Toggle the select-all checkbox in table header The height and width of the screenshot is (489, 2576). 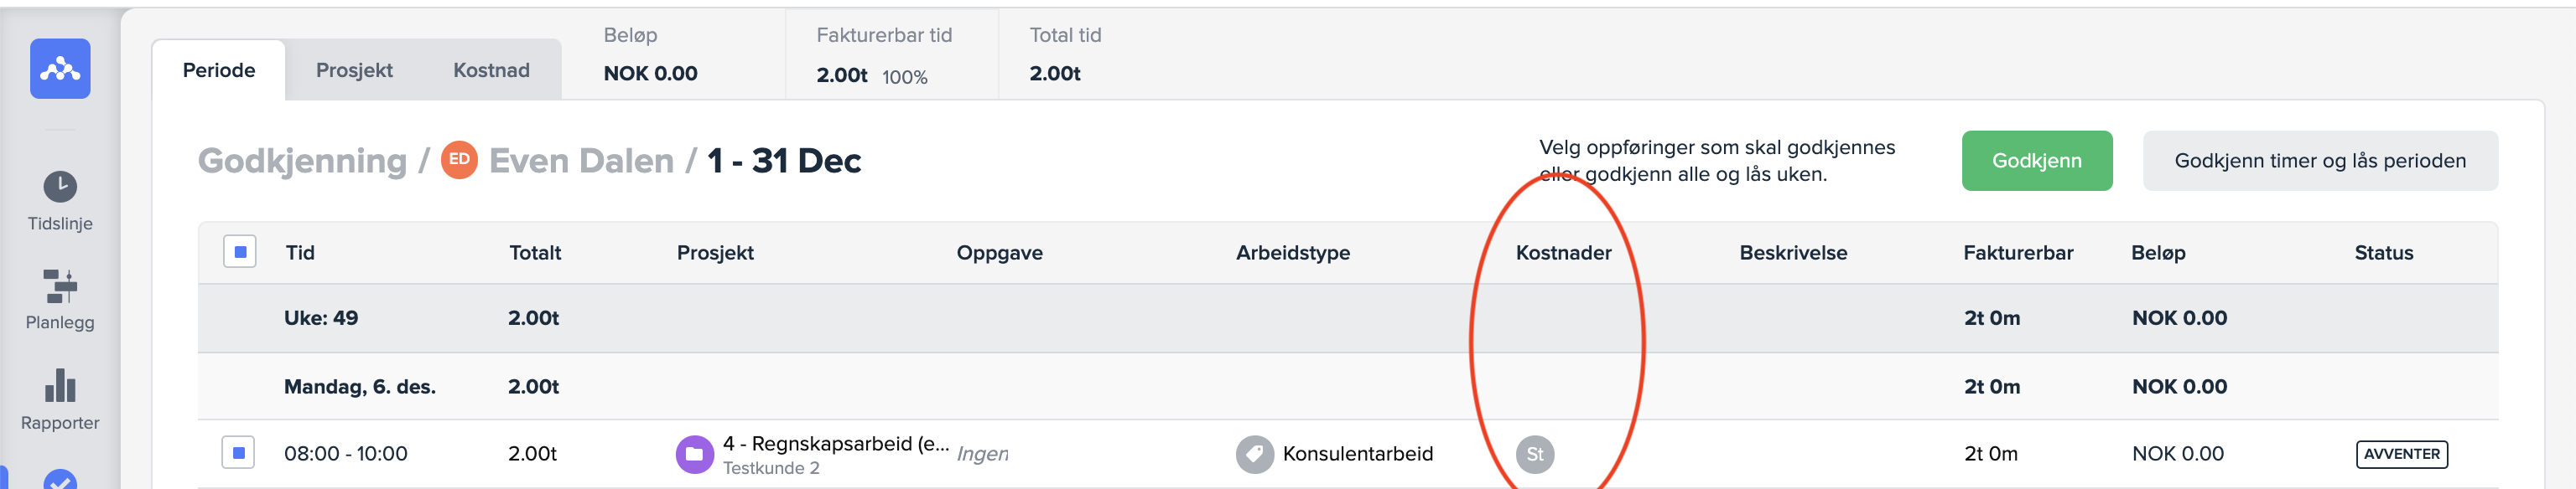240,253
